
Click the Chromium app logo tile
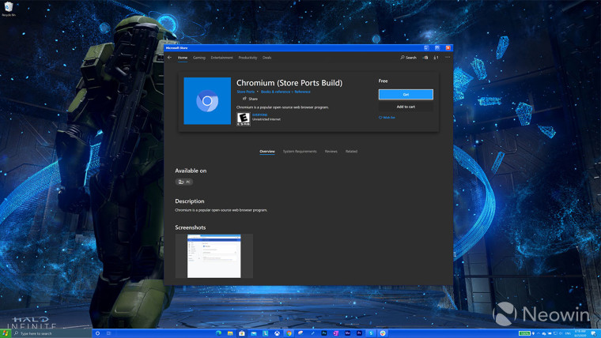pos(207,101)
